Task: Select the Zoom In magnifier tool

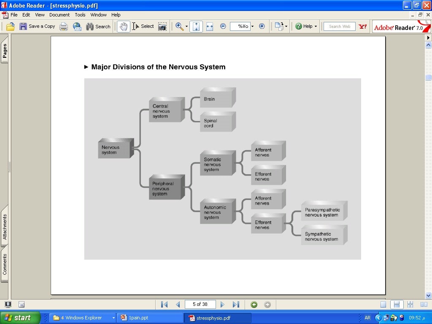Action: click(x=179, y=27)
